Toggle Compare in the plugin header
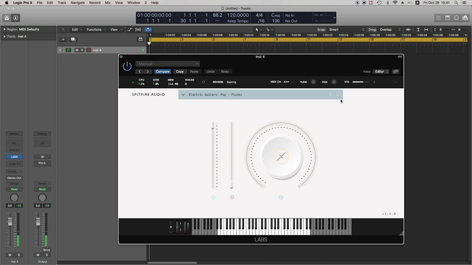The height and width of the screenshot is (265, 472). pos(163,71)
